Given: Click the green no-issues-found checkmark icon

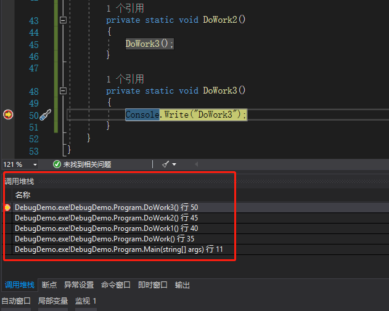Looking at the screenshot, I should point(57,164).
